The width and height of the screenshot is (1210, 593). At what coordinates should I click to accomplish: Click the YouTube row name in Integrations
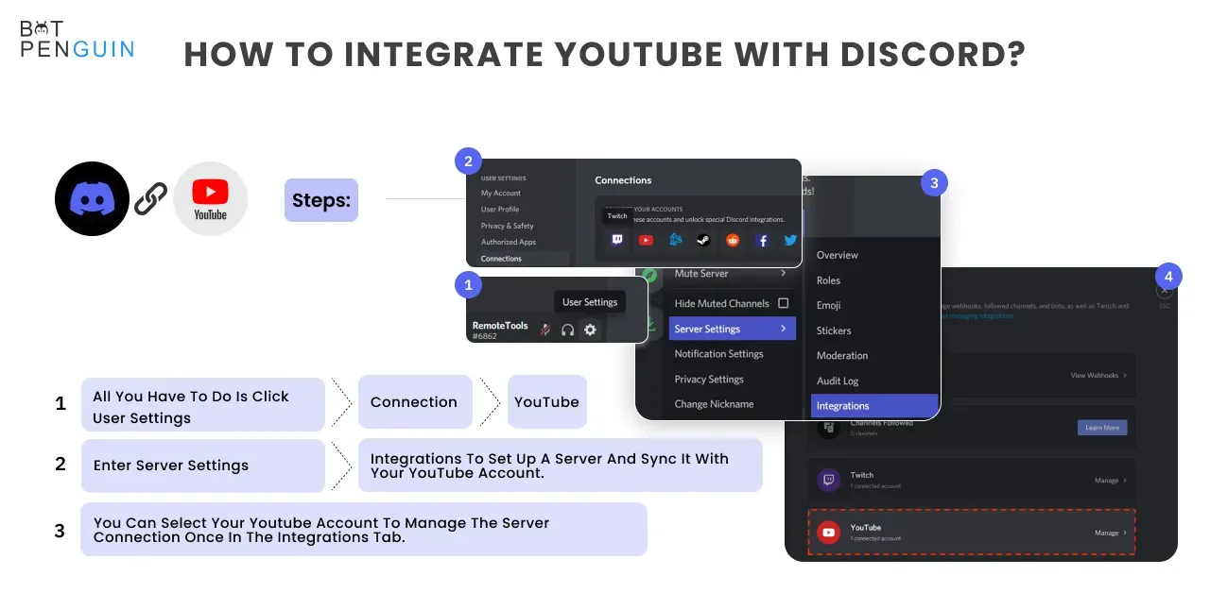click(866, 528)
